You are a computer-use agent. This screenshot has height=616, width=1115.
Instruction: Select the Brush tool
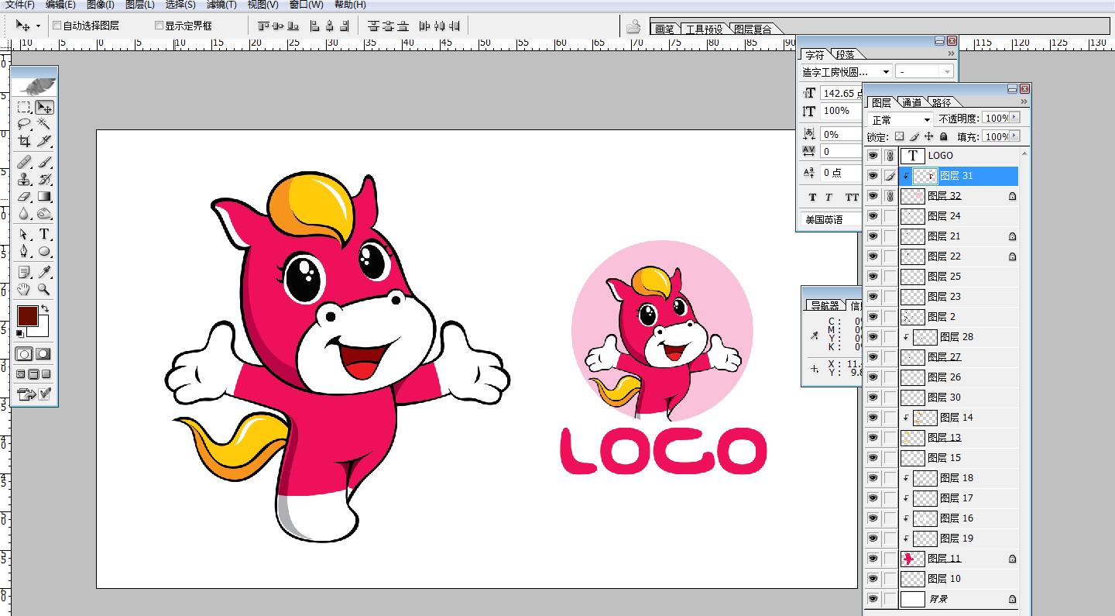coord(44,163)
